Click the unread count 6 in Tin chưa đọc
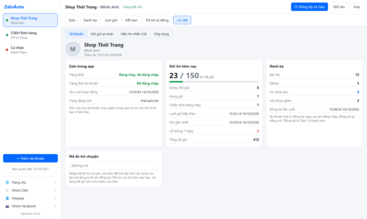This screenshot has width=367, height=219. (x=358, y=92)
